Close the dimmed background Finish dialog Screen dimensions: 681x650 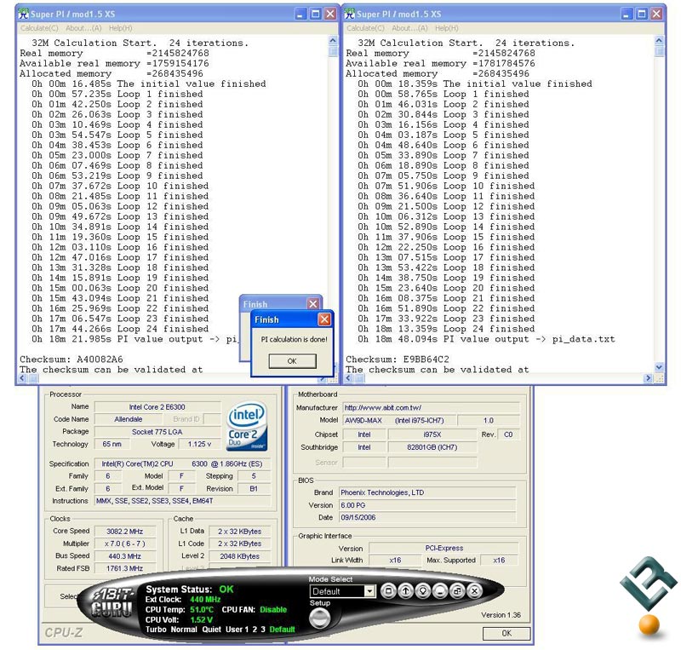[x=313, y=304]
